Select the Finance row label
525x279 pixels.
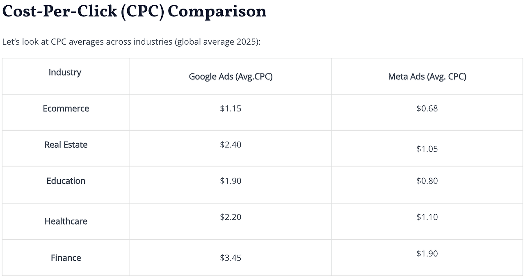(66, 258)
